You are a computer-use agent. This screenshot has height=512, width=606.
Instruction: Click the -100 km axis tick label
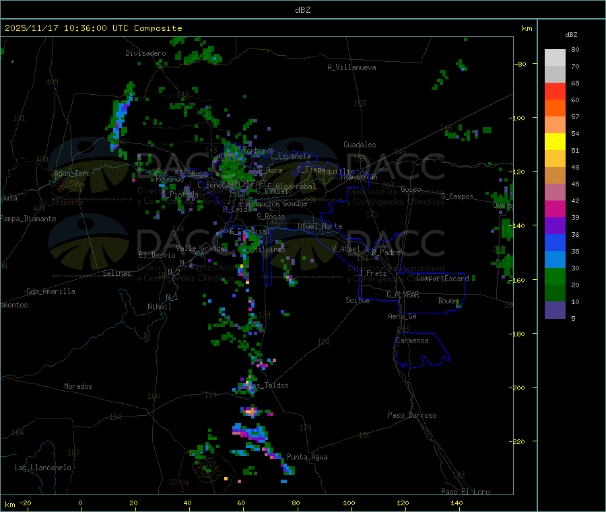click(517, 118)
